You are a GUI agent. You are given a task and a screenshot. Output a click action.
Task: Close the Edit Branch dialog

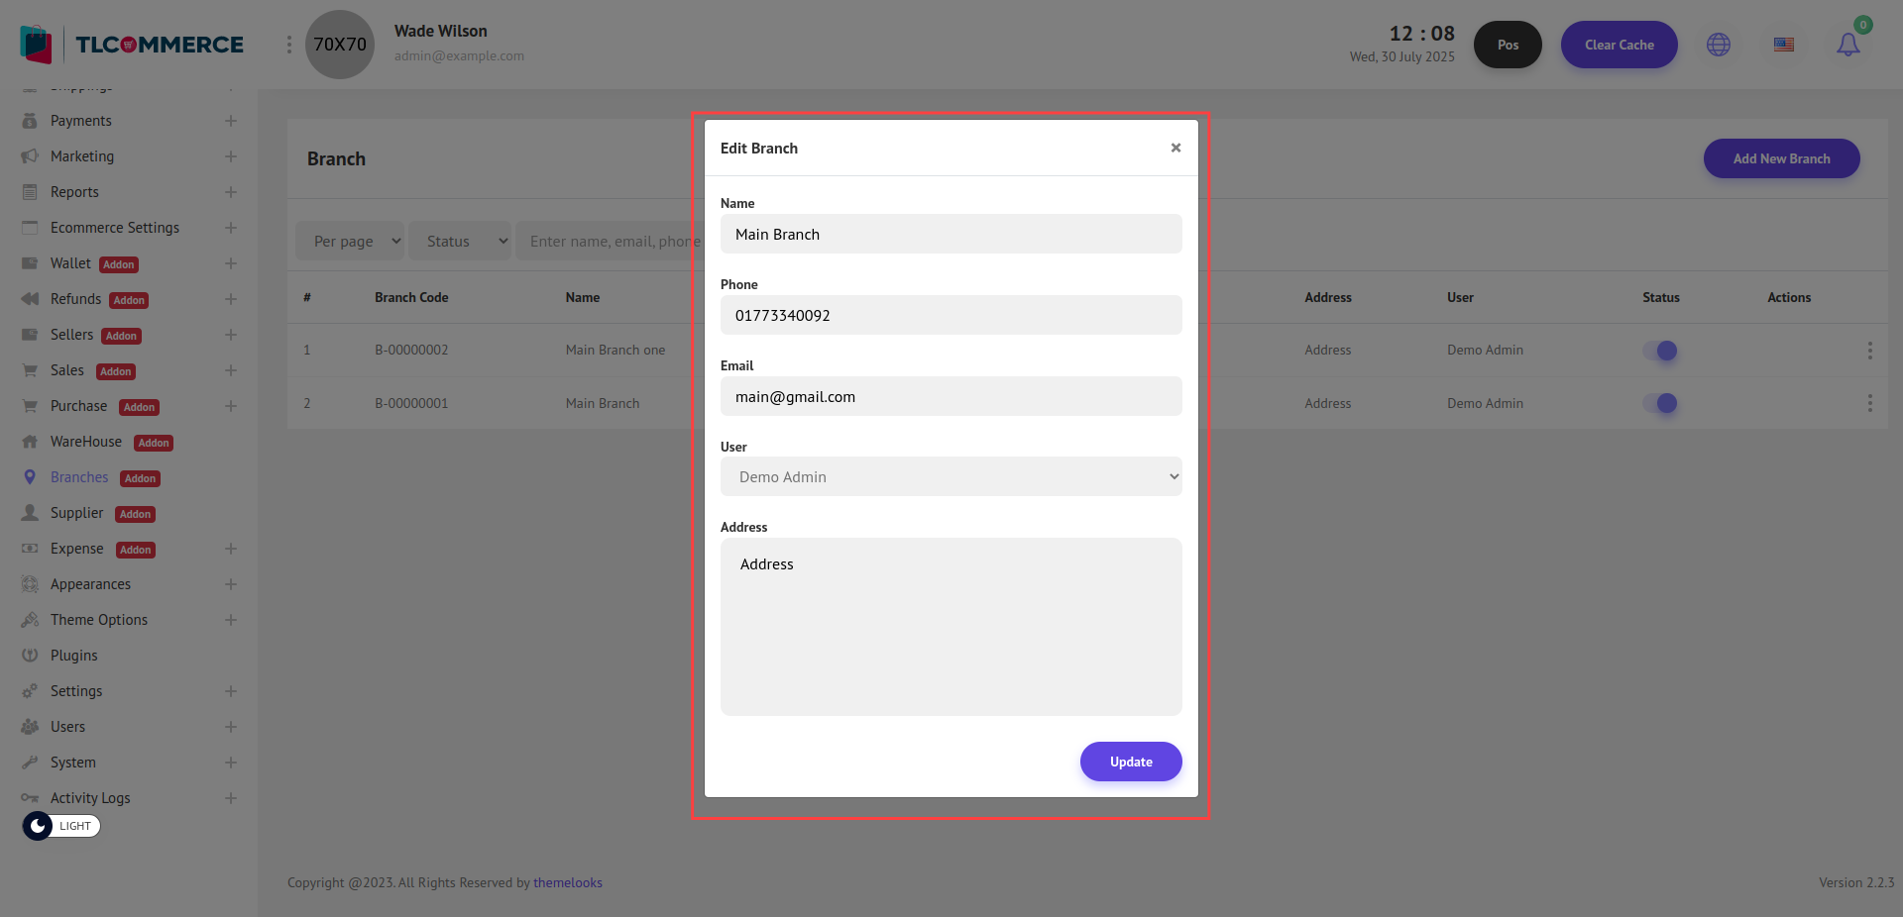tap(1175, 148)
